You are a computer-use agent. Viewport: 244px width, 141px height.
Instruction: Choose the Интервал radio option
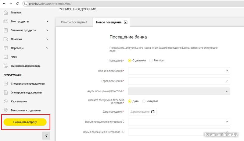144,101
